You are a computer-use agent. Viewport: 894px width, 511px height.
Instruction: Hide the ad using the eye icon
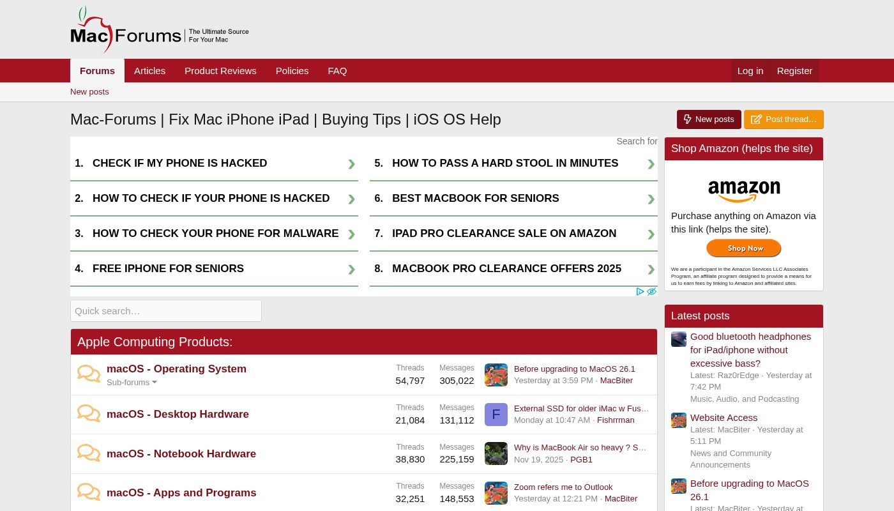point(651,292)
